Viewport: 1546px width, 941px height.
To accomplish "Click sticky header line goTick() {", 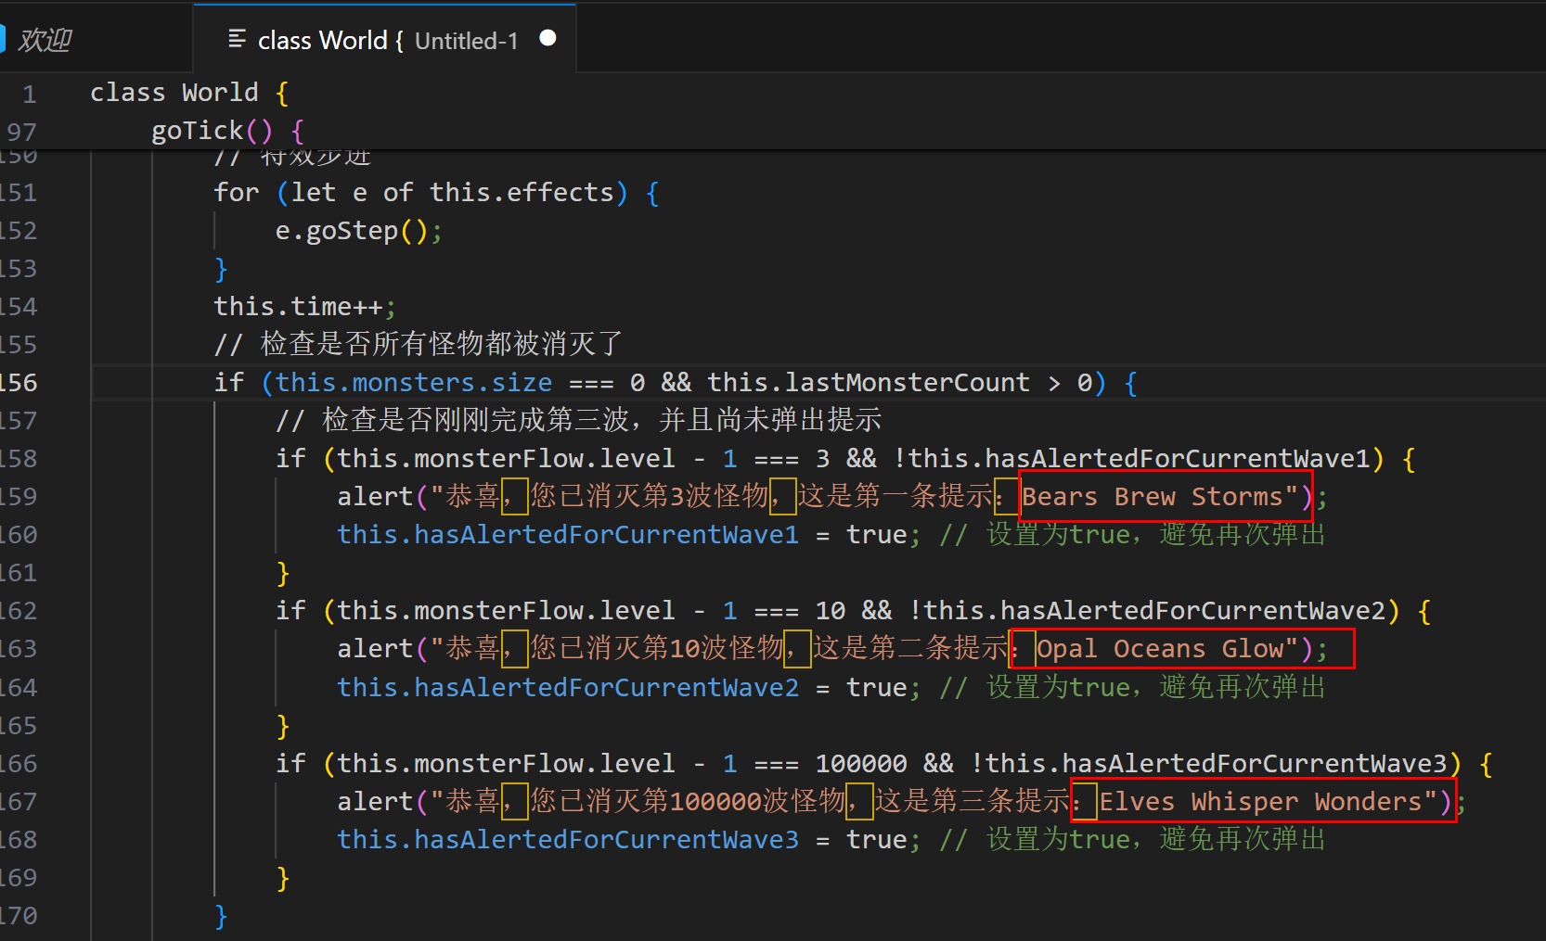I will [x=227, y=131].
